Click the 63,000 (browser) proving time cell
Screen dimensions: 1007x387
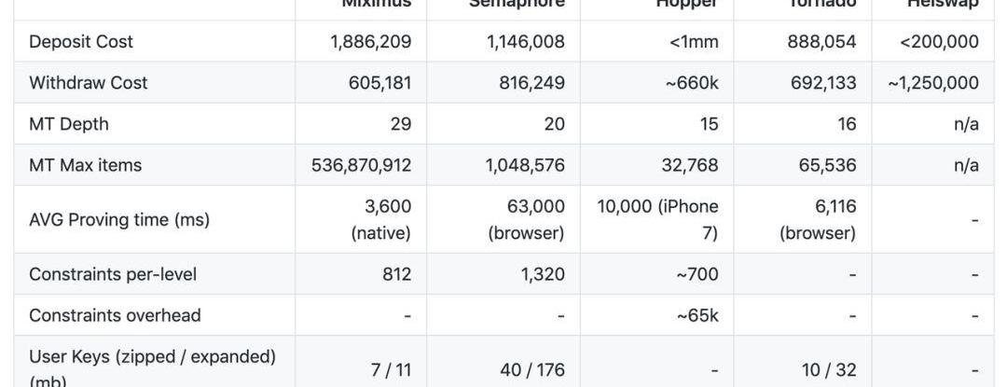point(526,220)
